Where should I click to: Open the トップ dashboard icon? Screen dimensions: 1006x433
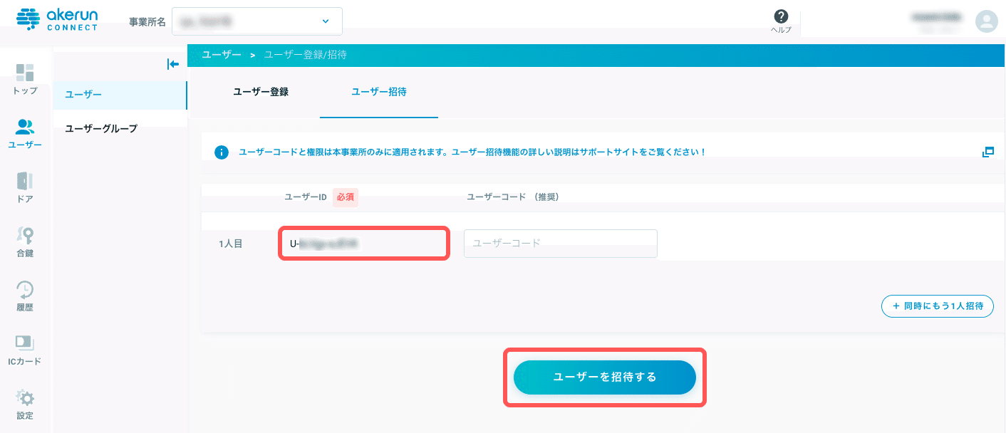tap(25, 73)
